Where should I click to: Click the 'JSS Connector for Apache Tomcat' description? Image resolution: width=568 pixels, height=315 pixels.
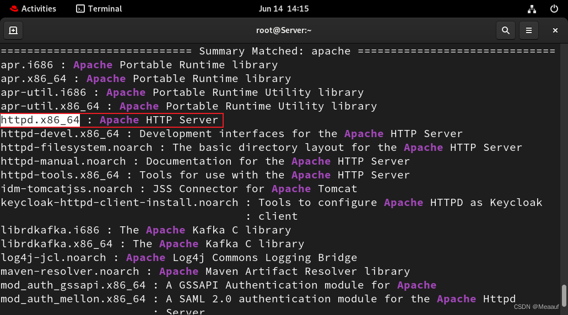(255, 189)
